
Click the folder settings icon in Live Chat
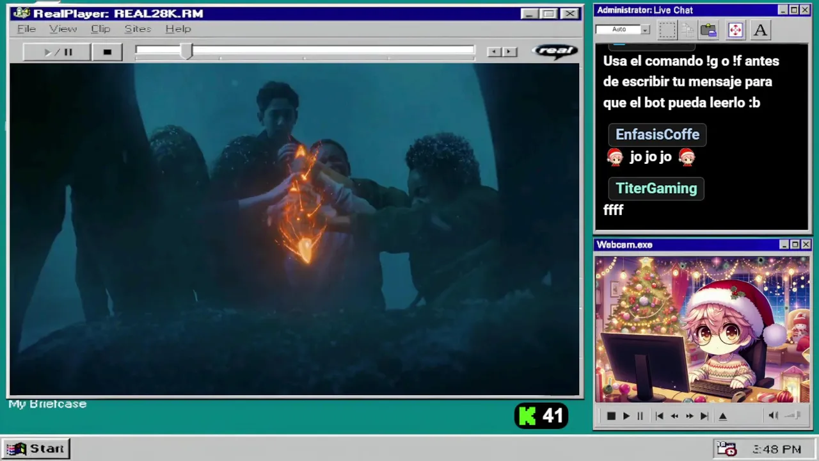click(708, 29)
